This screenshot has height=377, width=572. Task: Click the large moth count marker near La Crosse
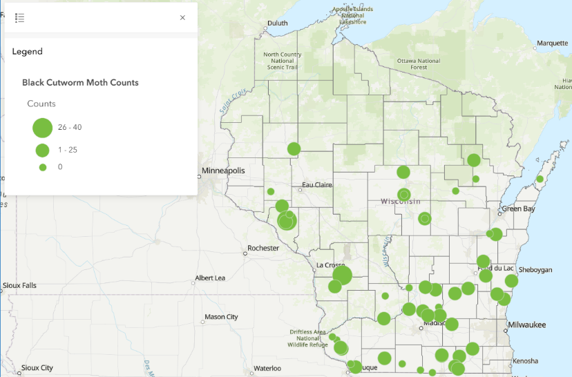click(x=342, y=275)
